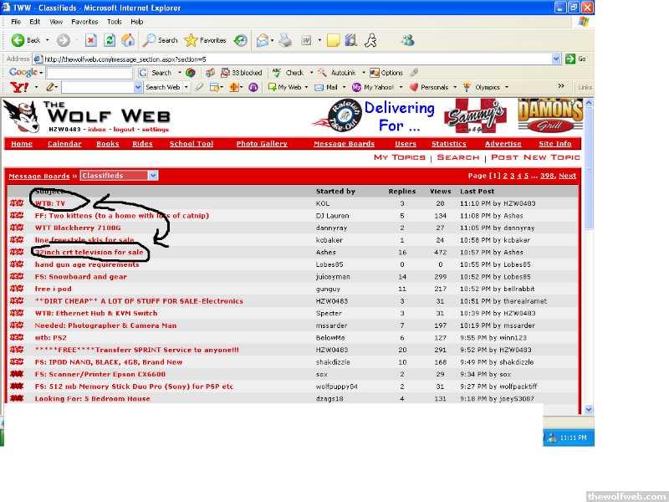669x502 pixels.
Task: Click the page vertical scrollbar down arrow
Action: [589, 409]
